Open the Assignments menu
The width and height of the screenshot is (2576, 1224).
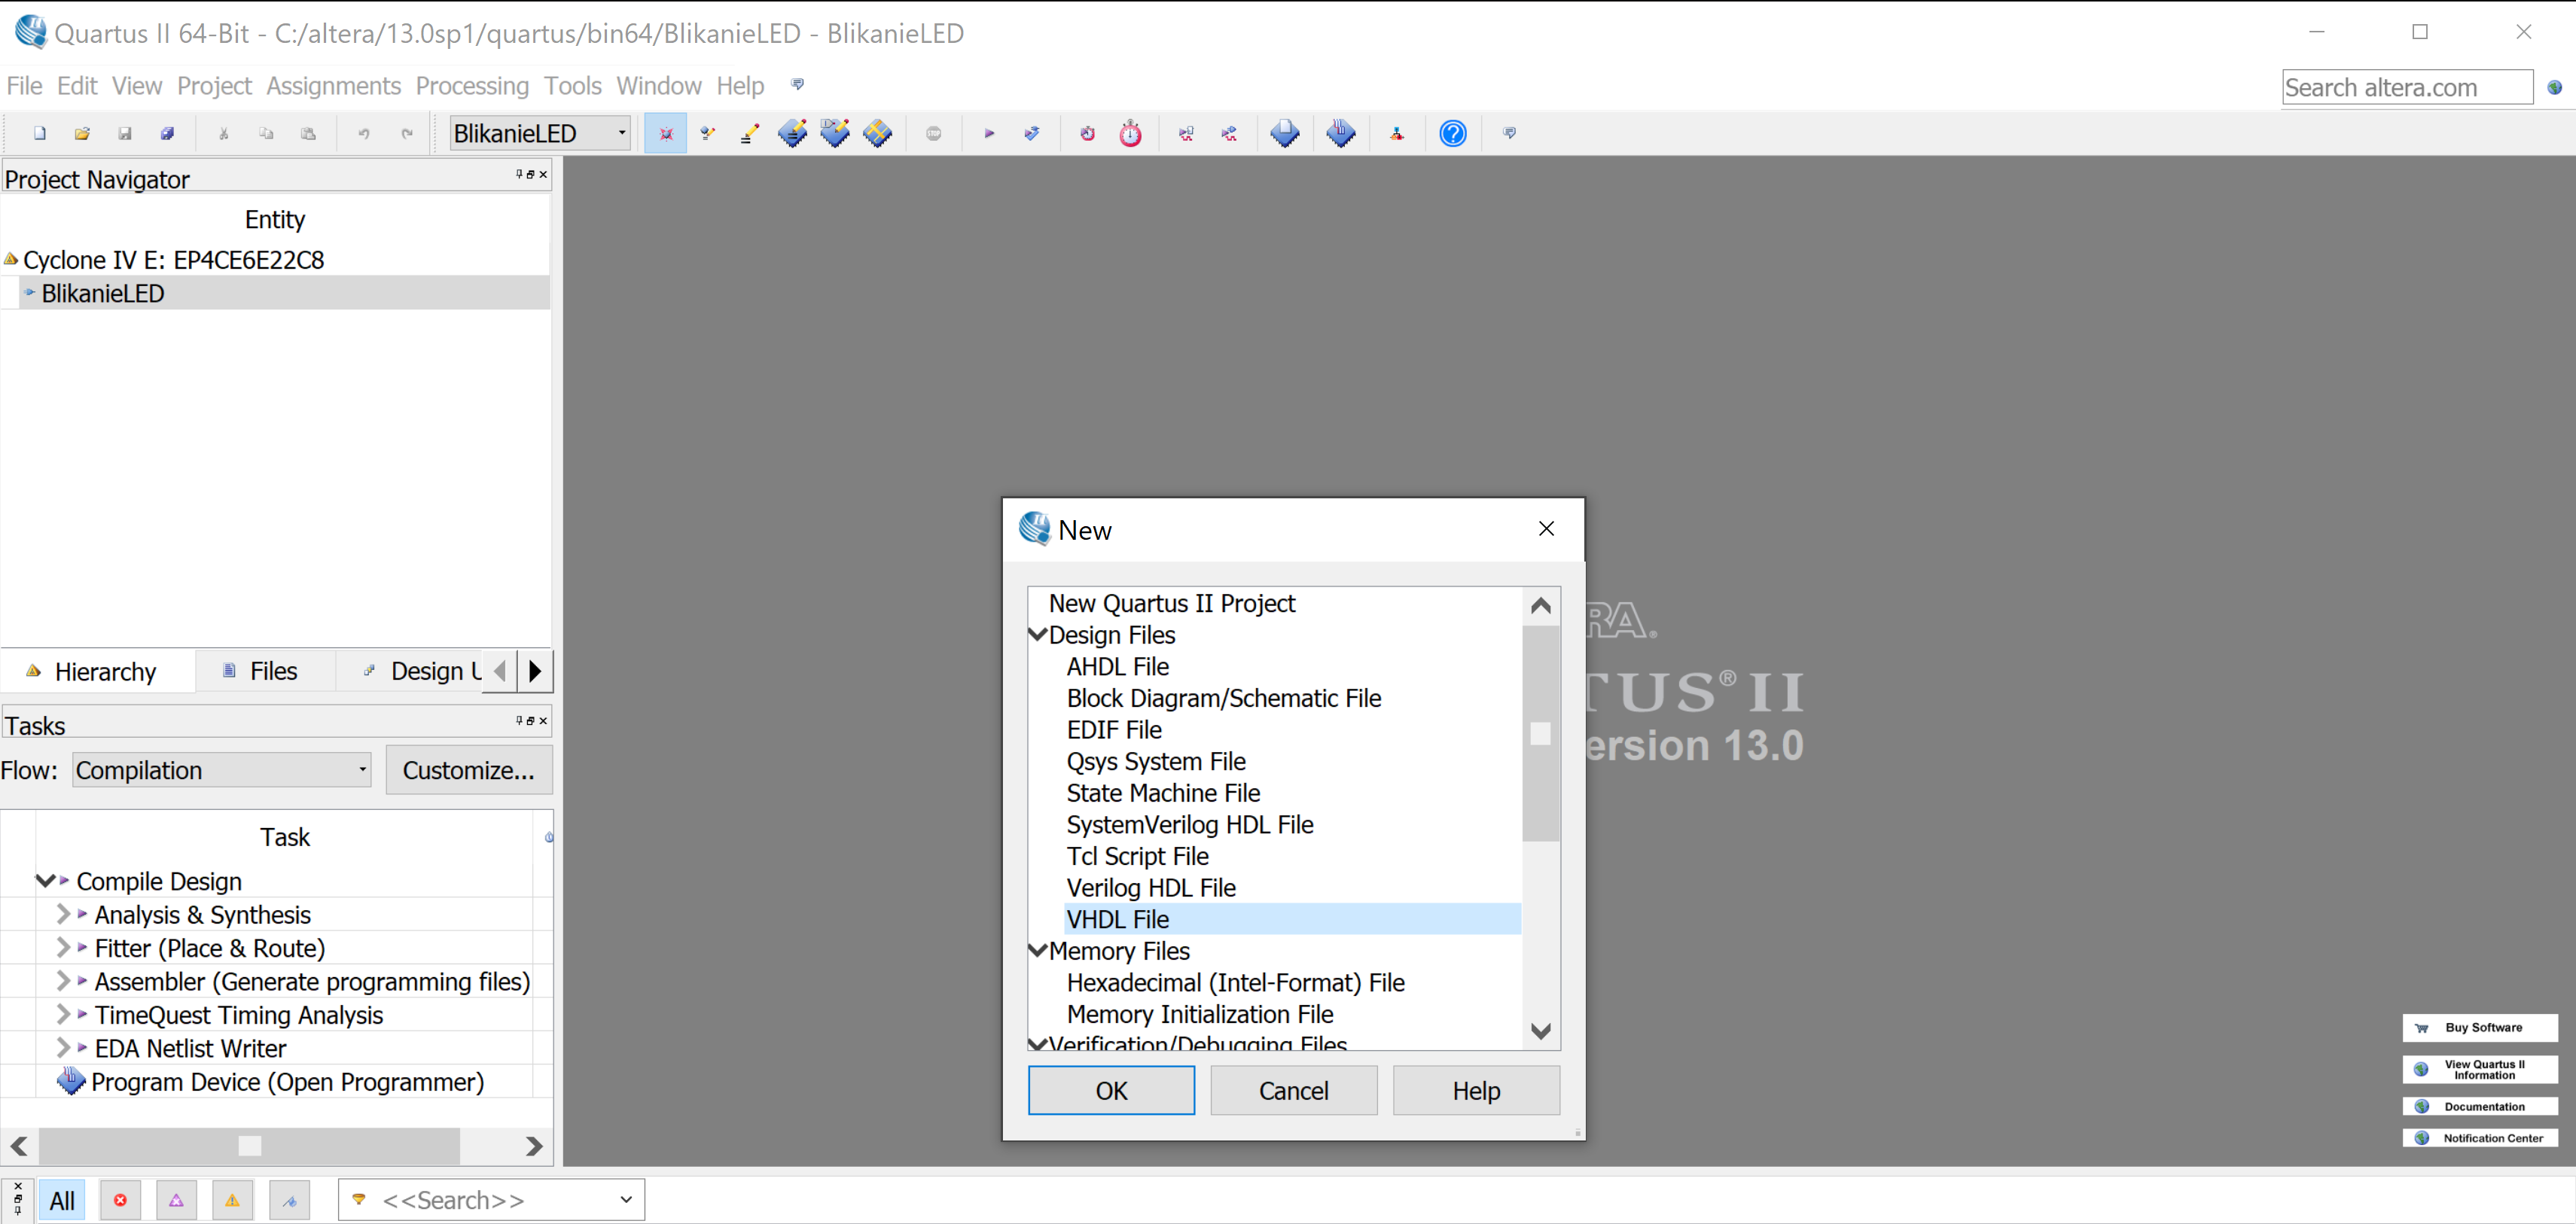(x=333, y=86)
